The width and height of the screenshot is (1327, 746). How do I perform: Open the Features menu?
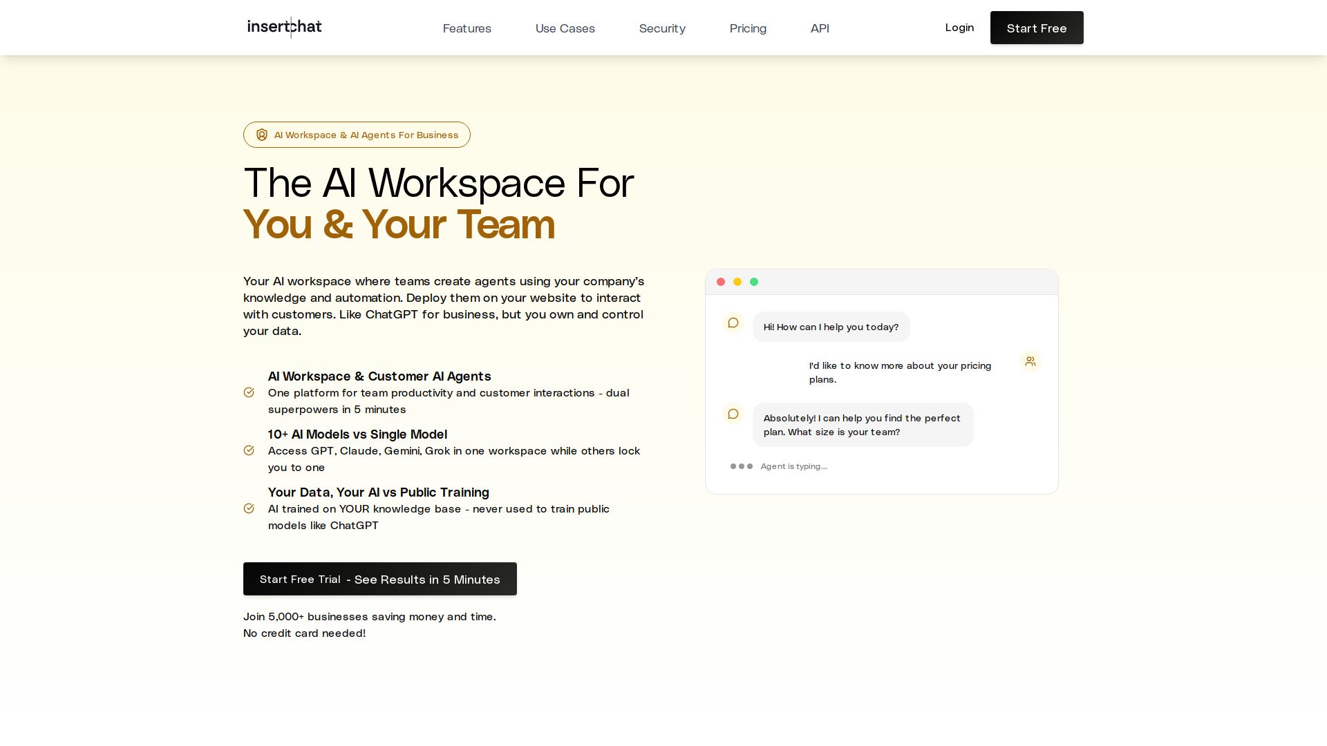467,28
